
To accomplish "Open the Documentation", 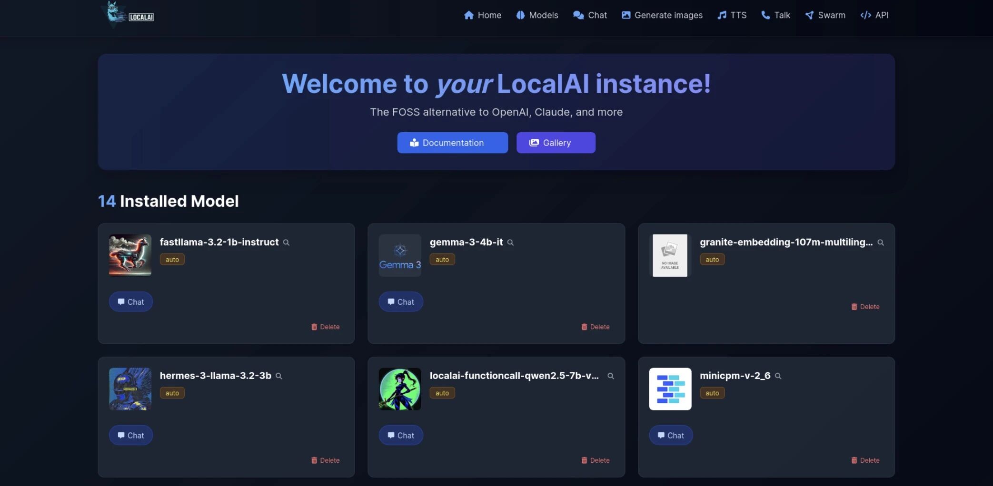I will (x=452, y=143).
